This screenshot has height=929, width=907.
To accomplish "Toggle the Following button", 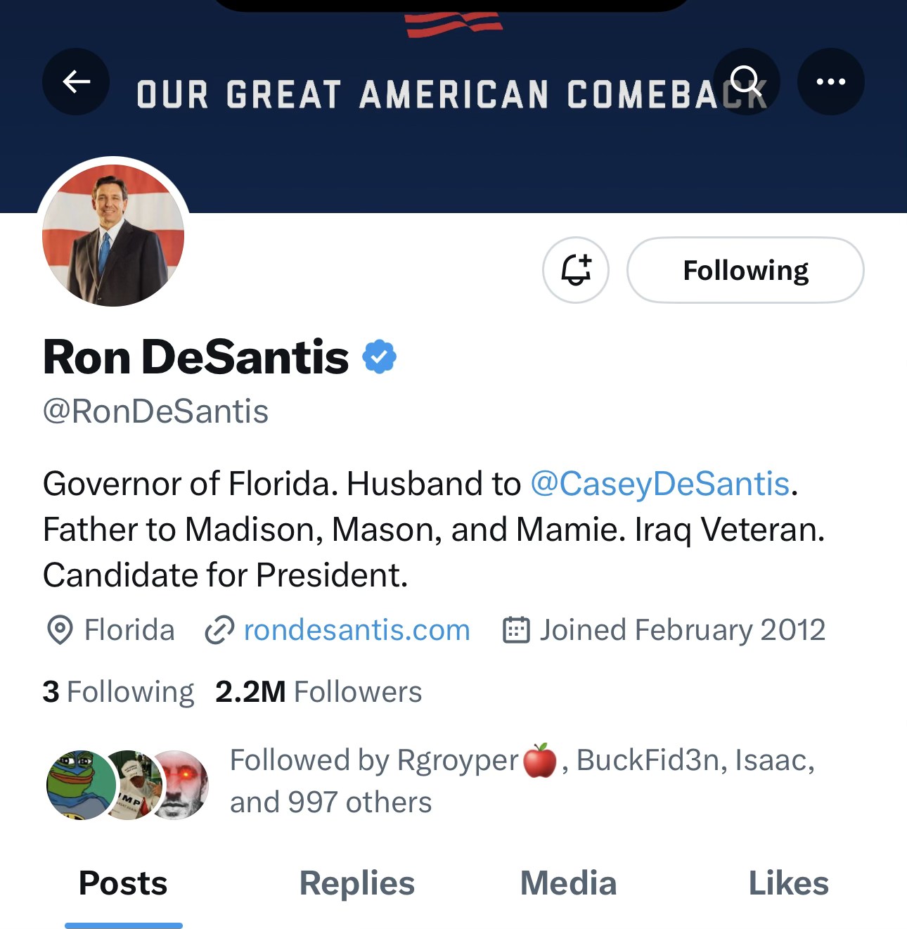I will [x=745, y=270].
